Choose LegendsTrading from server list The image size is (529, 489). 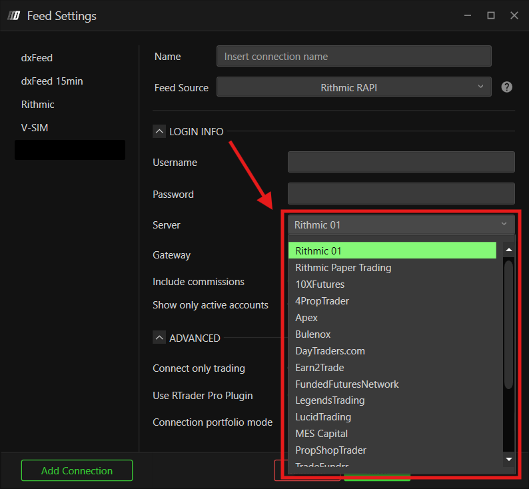(392, 400)
